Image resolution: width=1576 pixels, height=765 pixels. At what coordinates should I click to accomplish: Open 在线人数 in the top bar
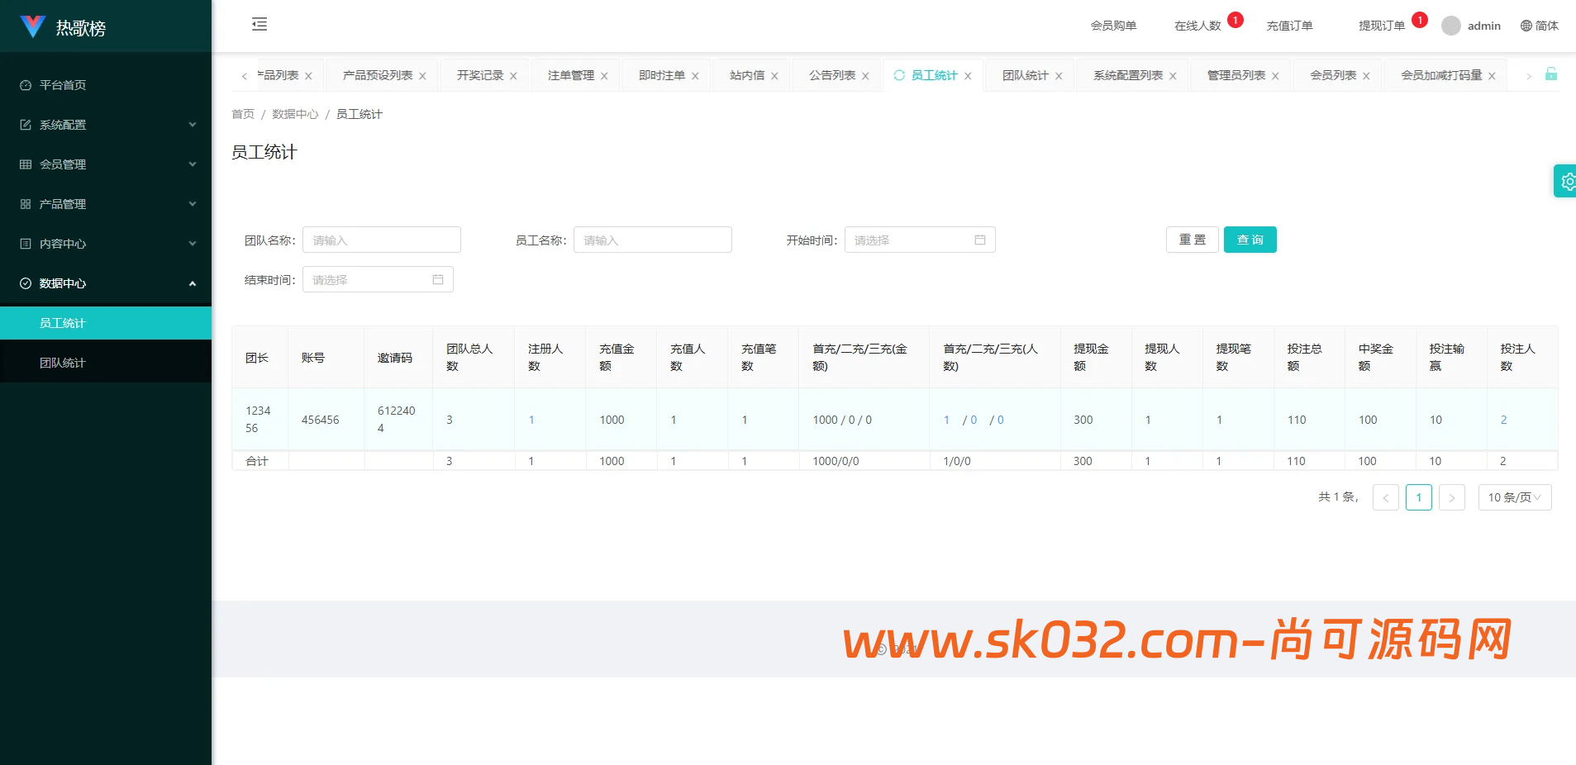tap(1197, 26)
